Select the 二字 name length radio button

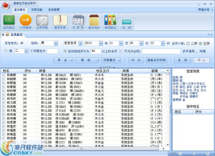click(x=188, y=44)
